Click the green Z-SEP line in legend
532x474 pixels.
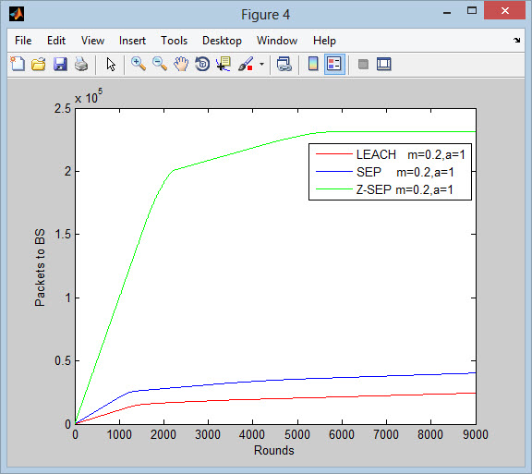tap(334, 189)
